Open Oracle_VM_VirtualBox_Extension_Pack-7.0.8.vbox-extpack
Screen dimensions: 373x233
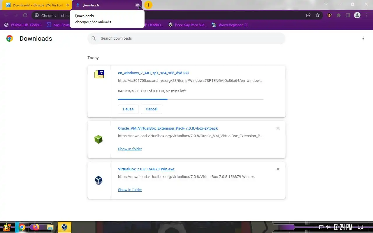tap(168, 128)
